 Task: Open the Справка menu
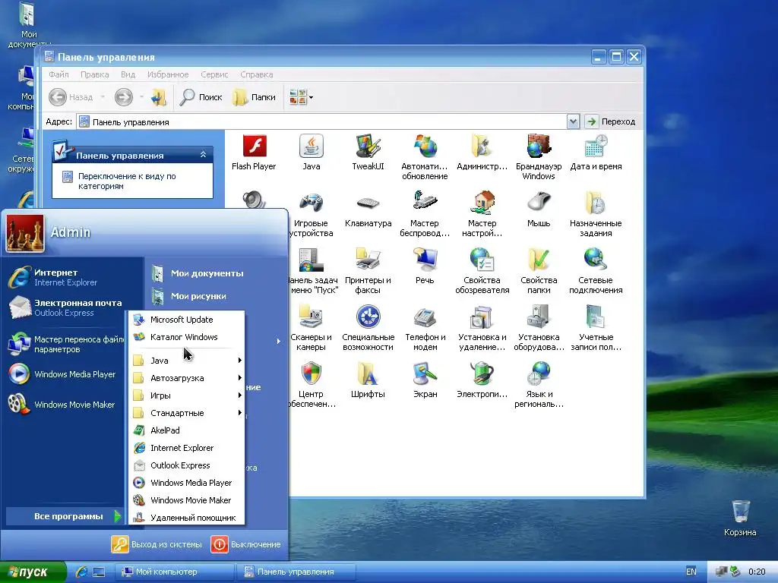257,74
